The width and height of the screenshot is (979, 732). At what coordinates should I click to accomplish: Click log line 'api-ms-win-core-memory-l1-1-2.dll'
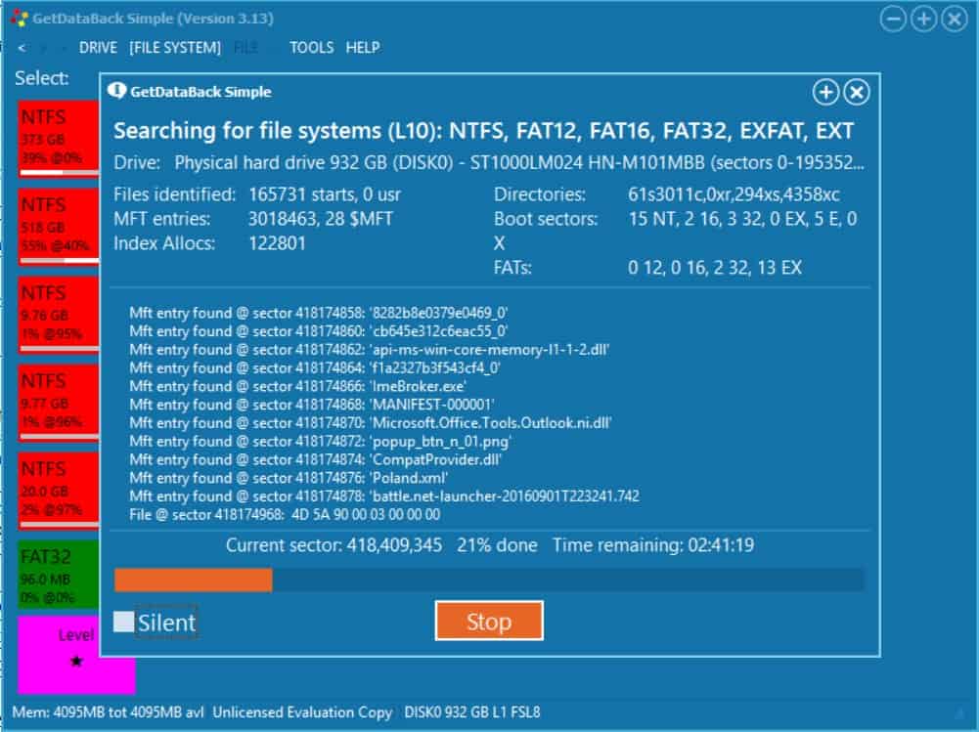tap(369, 350)
